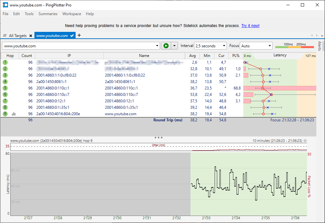This screenshot has height=223, width=325.
Task: Click the tab scroll left arrow
Action: [x=312, y=35]
